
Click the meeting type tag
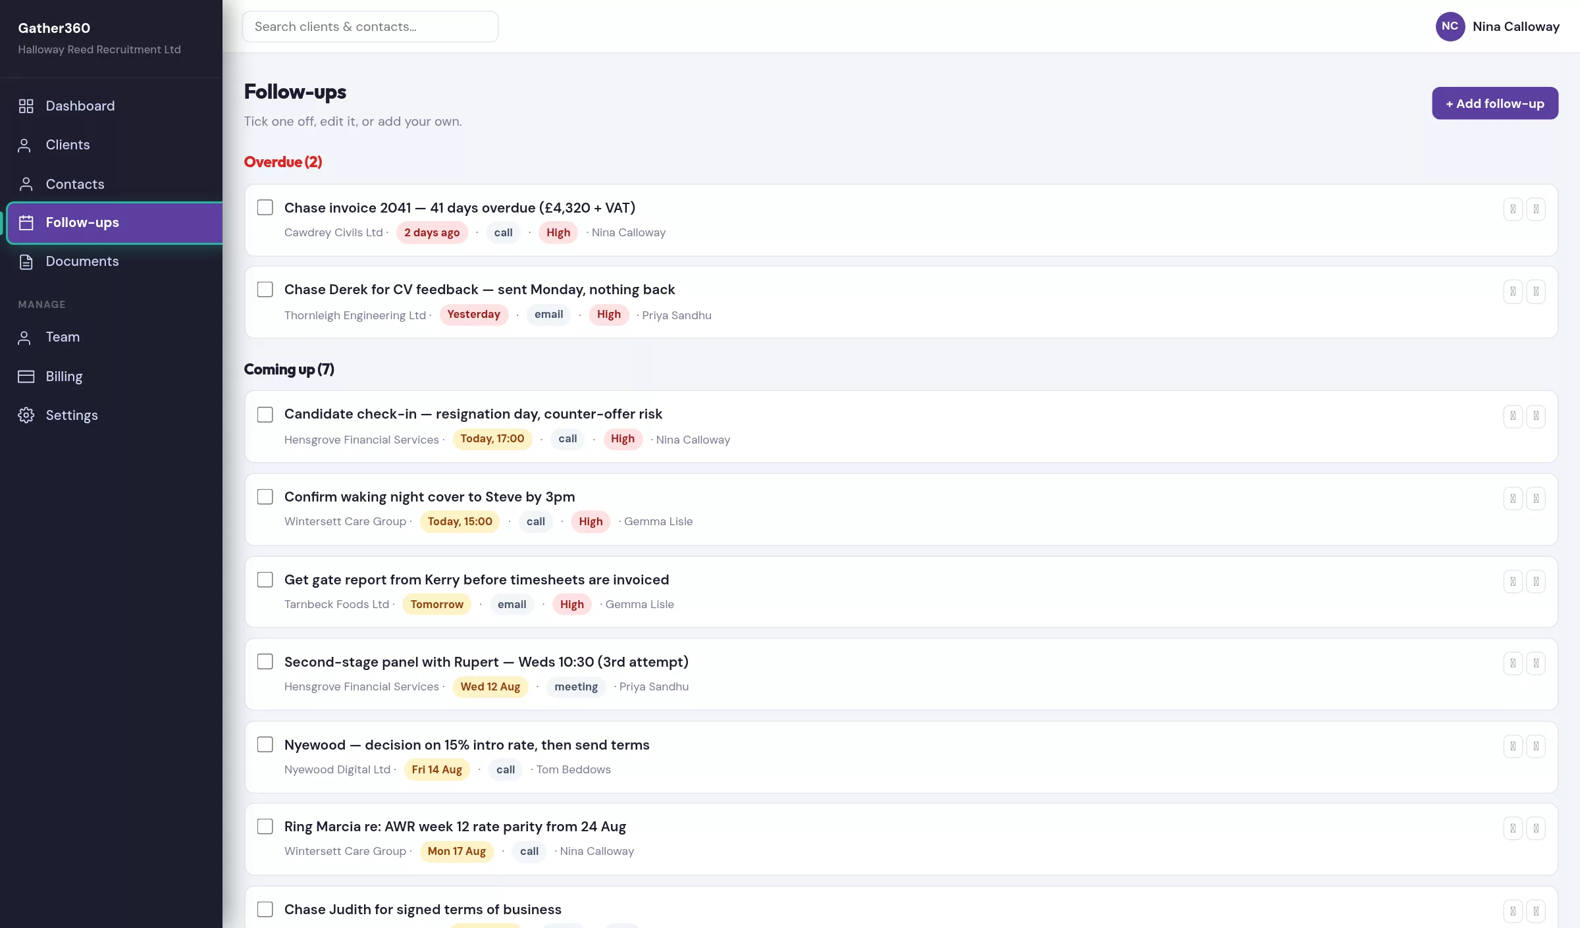click(x=576, y=687)
